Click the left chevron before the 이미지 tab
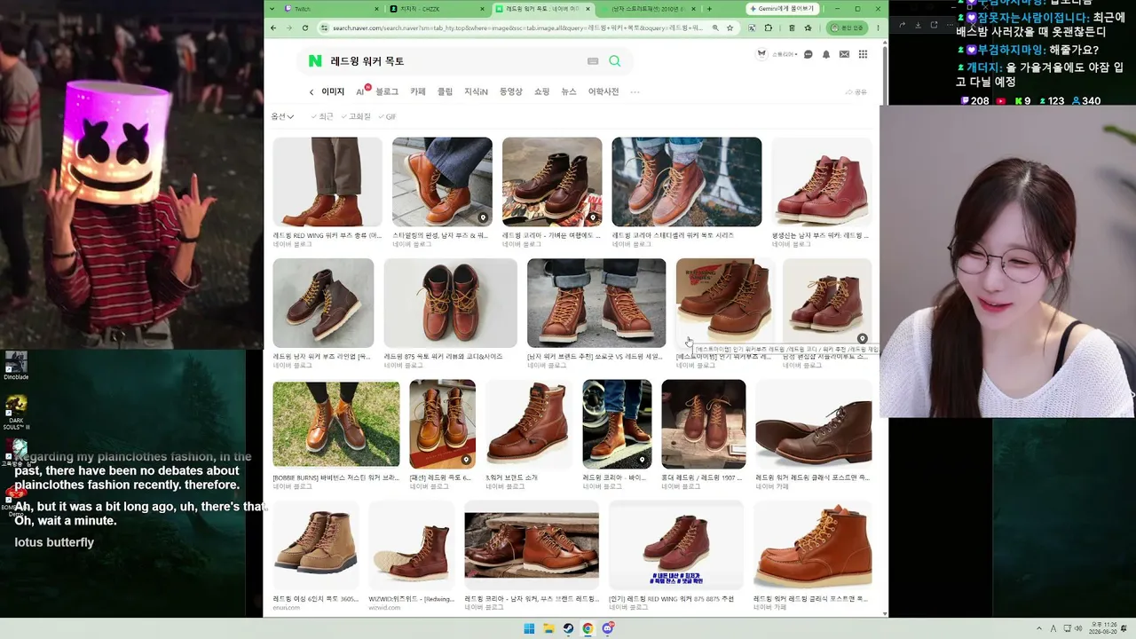Image resolution: width=1136 pixels, height=639 pixels. point(312,92)
